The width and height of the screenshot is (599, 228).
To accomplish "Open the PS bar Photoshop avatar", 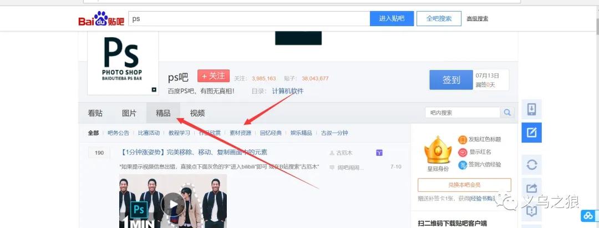I will pyautogui.click(x=121, y=63).
